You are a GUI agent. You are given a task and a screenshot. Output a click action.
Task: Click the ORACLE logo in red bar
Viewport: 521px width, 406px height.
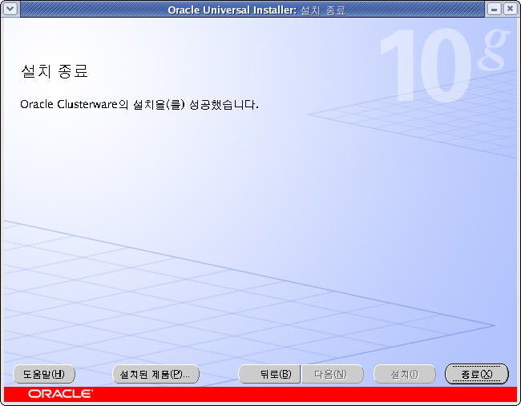pos(60,394)
